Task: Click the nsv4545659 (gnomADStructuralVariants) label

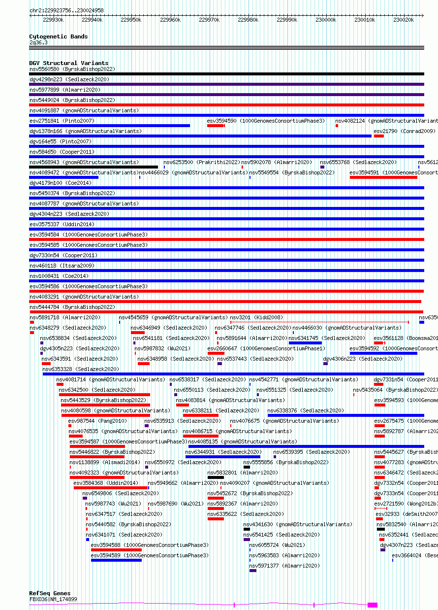Action: click(x=173, y=317)
